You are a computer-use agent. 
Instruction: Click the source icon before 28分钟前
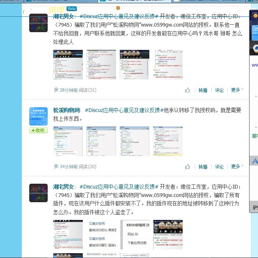[56, 90]
